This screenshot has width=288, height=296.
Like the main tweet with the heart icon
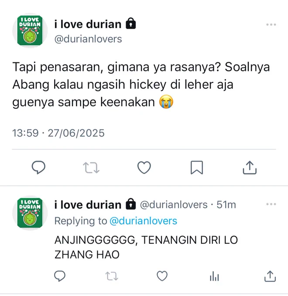(x=144, y=168)
